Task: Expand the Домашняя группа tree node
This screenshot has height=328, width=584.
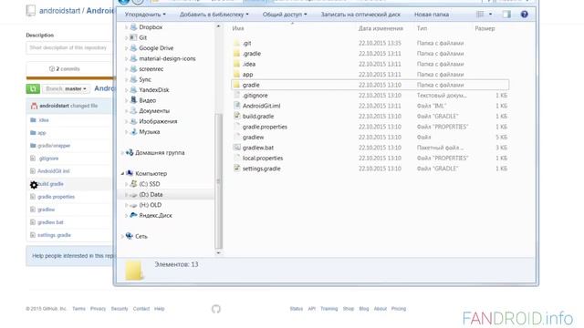Action: (122, 152)
